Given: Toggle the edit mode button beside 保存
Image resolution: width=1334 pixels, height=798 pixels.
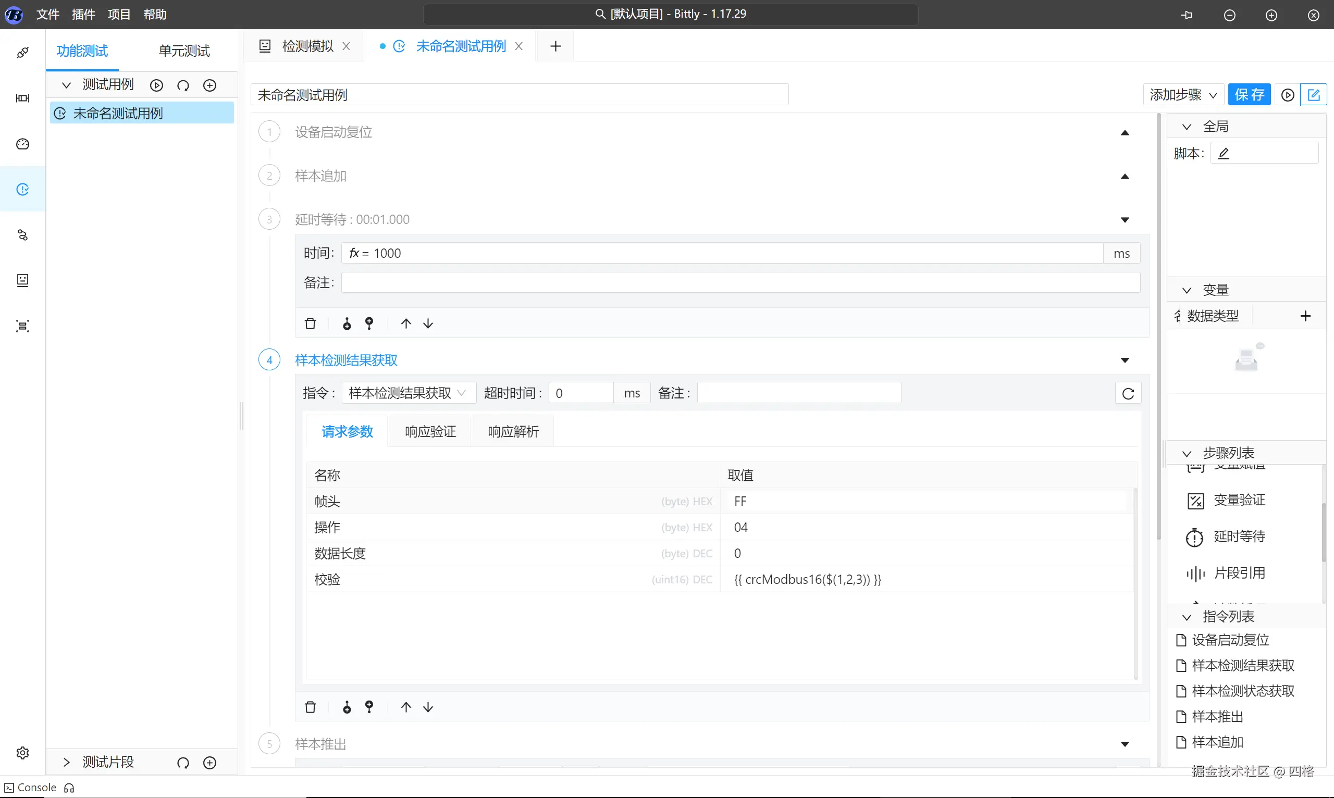Looking at the screenshot, I should pos(1314,95).
